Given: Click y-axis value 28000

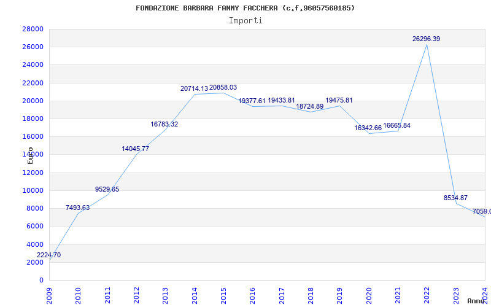Looking at the screenshot, I should tap(33, 29).
